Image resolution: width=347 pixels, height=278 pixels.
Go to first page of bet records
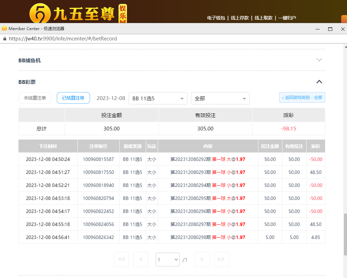[121, 260]
